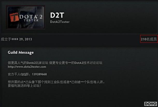Click the QQ group number 139289668
Viewport: 158px width, 107px height.
[39, 74]
